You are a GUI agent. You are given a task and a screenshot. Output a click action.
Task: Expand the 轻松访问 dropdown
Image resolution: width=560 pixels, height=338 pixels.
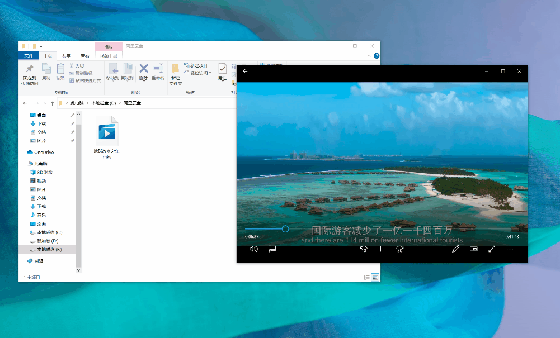pyautogui.click(x=199, y=73)
